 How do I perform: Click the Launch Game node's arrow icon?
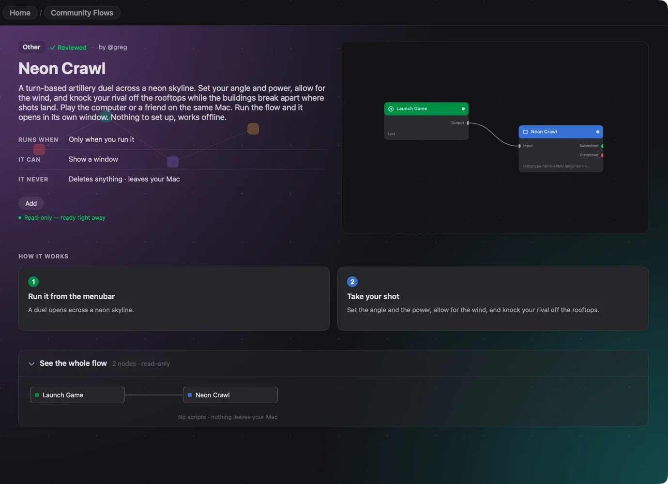coord(391,109)
